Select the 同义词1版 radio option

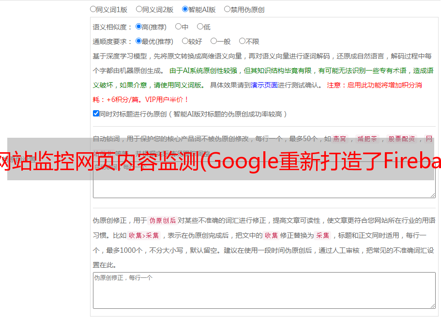pos(93,9)
